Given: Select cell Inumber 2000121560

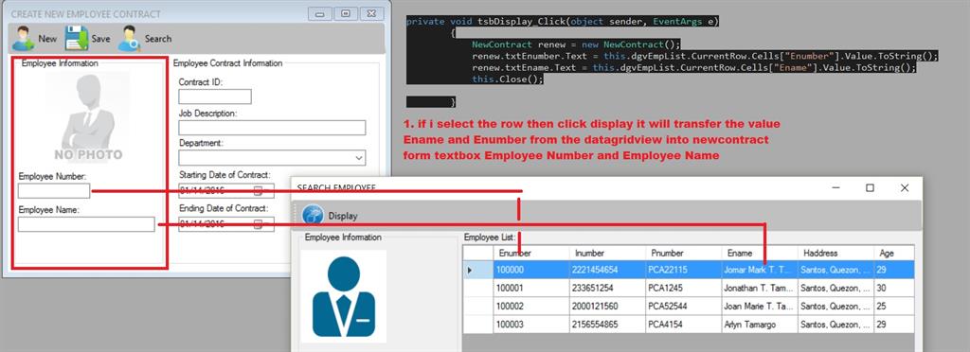Looking at the screenshot, I should [607, 307].
